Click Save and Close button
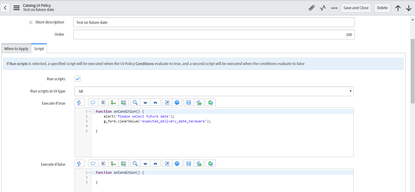 (x=356, y=8)
